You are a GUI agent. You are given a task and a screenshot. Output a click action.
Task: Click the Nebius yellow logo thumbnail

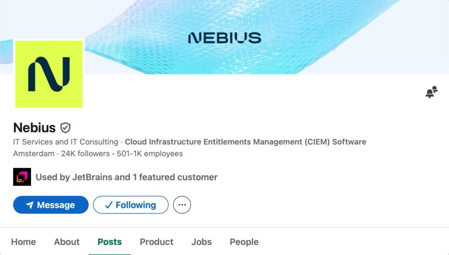pos(49,74)
